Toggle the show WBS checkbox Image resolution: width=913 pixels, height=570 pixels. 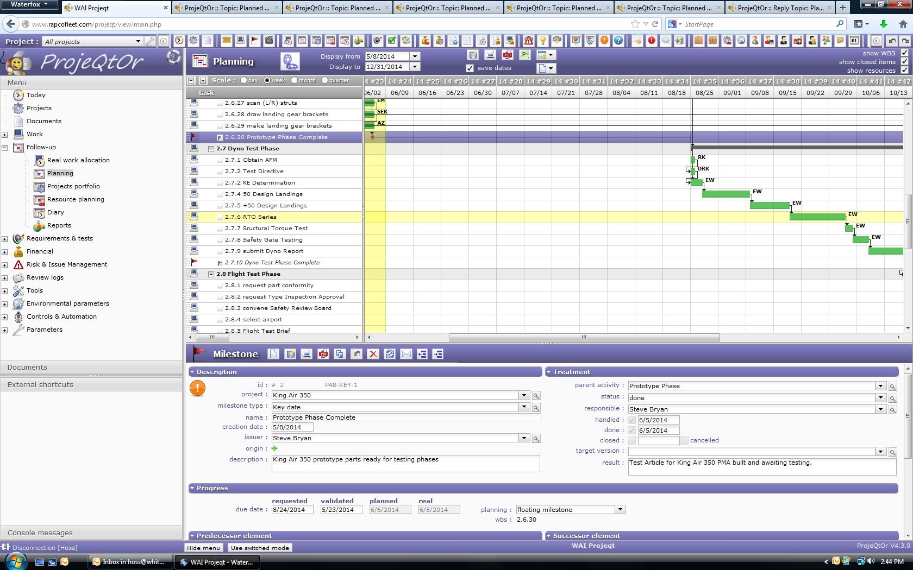(x=904, y=53)
